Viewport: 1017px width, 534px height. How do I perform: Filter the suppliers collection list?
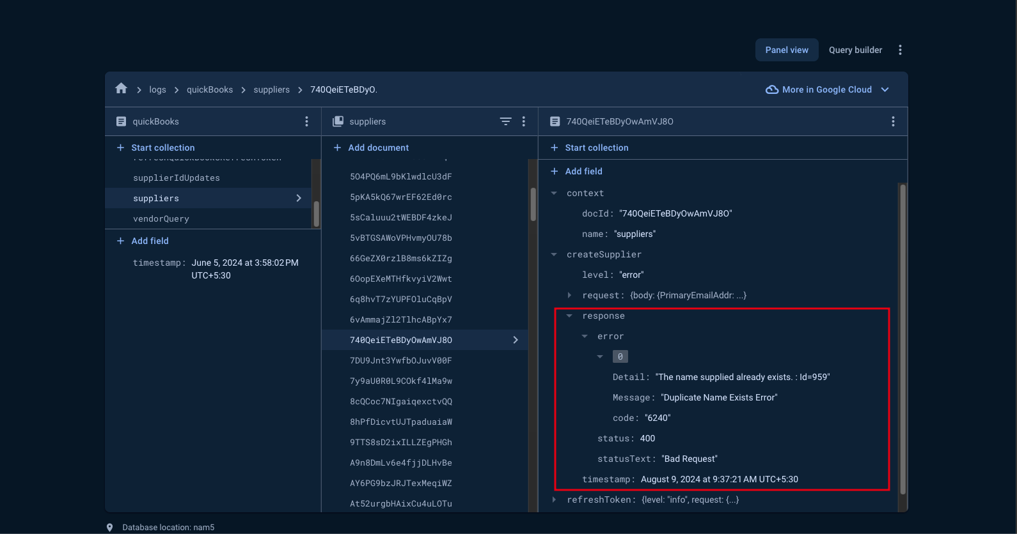click(505, 121)
